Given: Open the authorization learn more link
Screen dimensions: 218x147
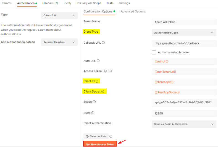Looking at the screenshot, I should click(x=9, y=34).
